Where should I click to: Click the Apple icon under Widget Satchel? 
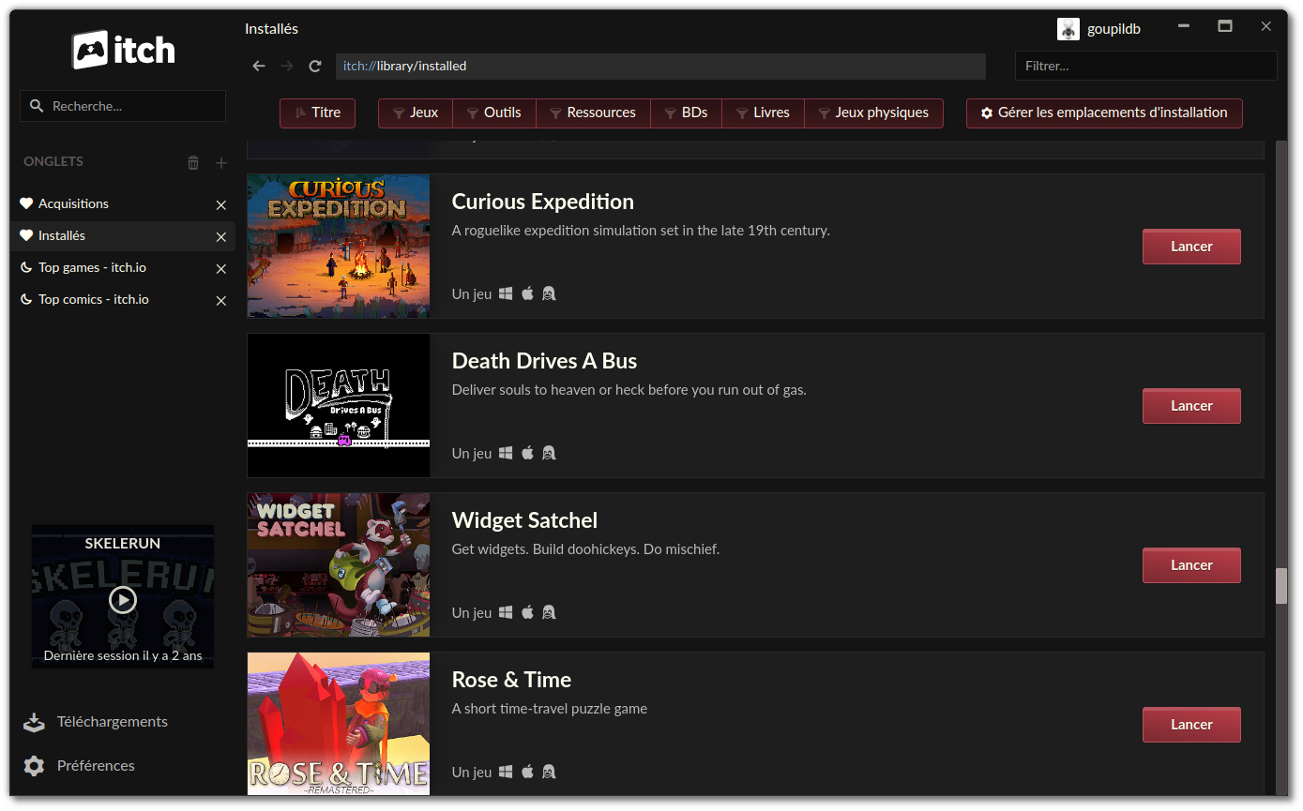pos(527,611)
